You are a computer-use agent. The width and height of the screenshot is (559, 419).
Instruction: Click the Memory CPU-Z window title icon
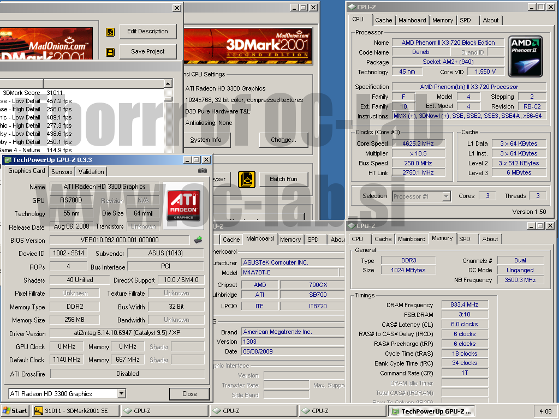click(352, 225)
